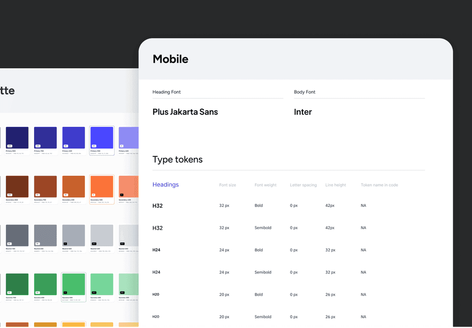The image size is (472, 328).
Task: Pick the Secondary 400 color swatch
Action: 129,187
